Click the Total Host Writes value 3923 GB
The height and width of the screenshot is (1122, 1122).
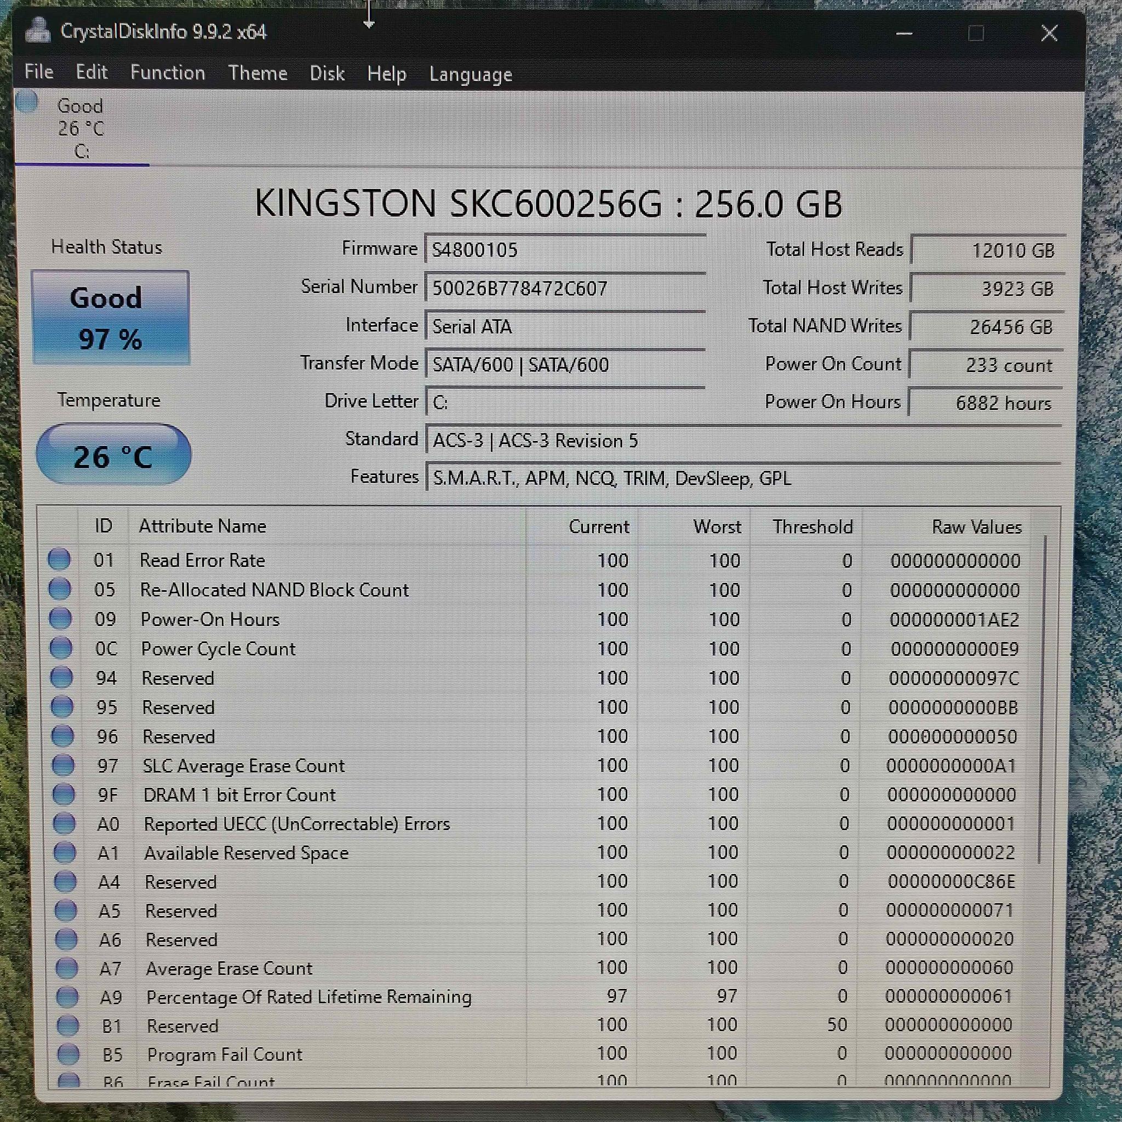click(987, 289)
